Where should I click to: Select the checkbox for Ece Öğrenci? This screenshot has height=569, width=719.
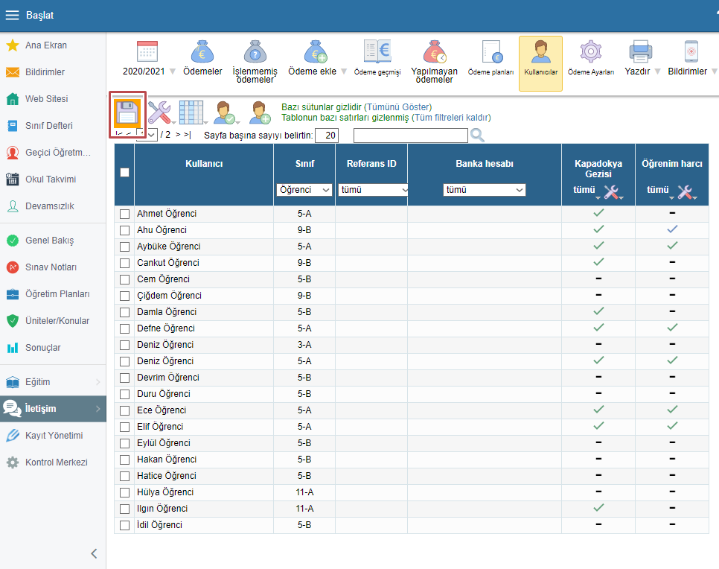click(x=124, y=411)
